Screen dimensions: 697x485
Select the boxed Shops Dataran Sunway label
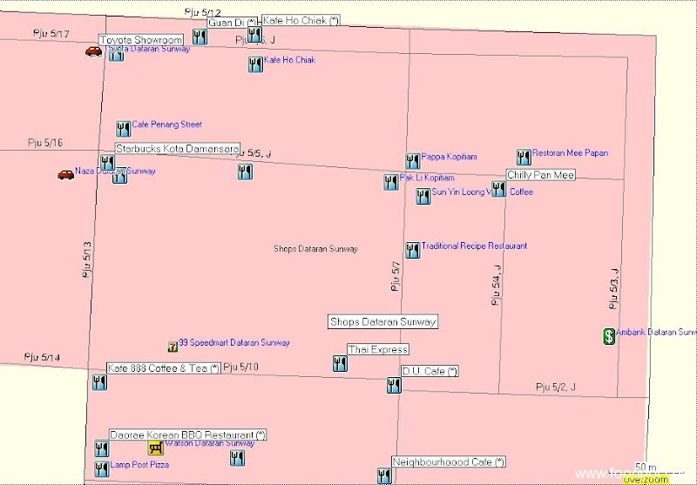[x=382, y=322]
